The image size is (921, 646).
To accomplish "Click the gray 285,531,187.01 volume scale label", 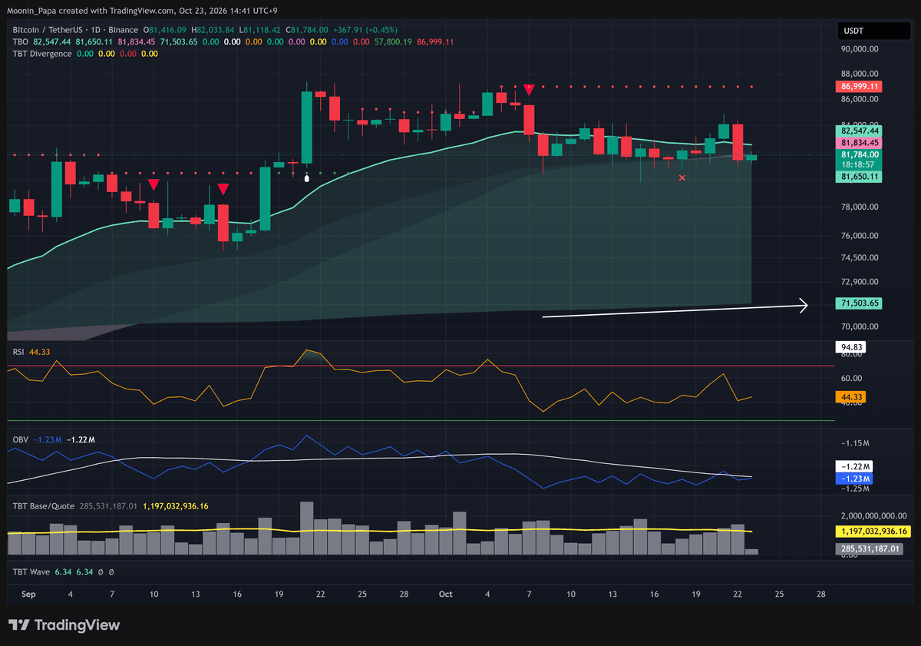I will 869,549.
